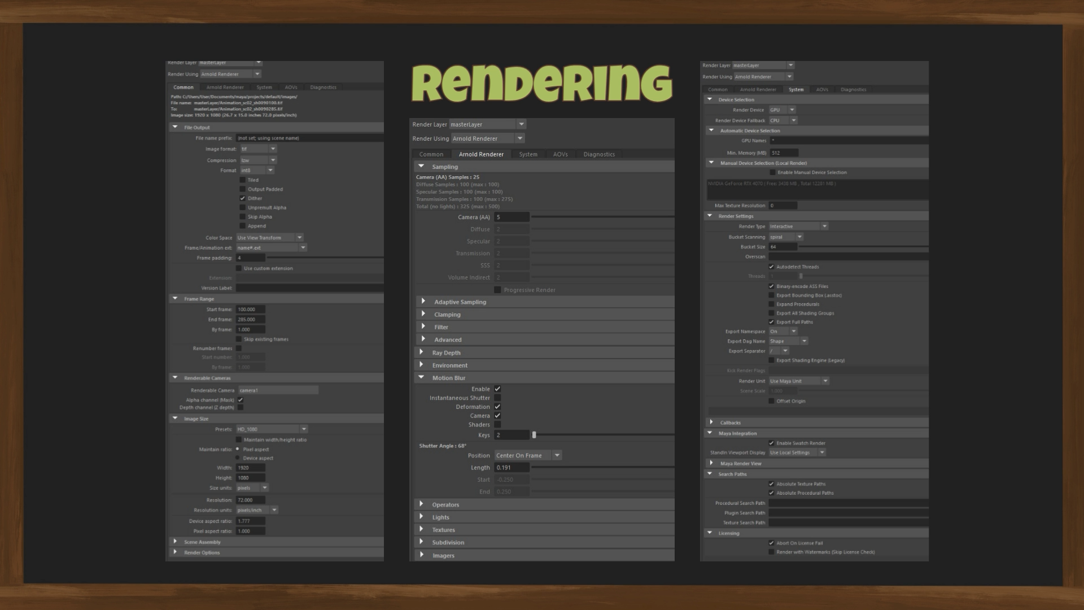
Task: Open the Export Dag Name dropdown
Action: [789, 341]
